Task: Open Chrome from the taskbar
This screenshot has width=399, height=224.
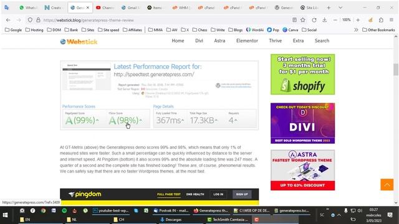Action: pos(43,210)
